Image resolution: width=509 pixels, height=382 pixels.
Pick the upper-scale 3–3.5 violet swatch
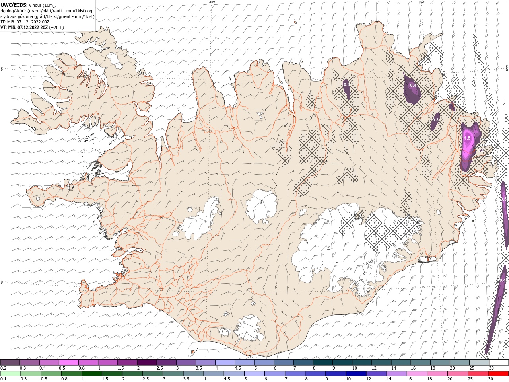[186, 363]
